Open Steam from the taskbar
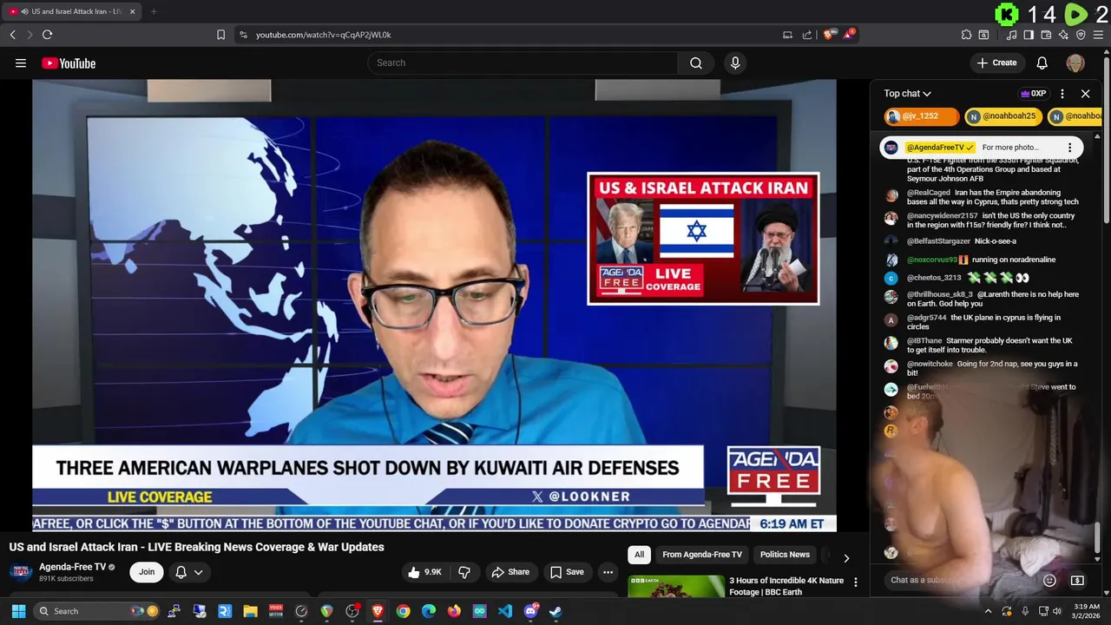Screen dimensions: 1111x625 tap(555, 611)
